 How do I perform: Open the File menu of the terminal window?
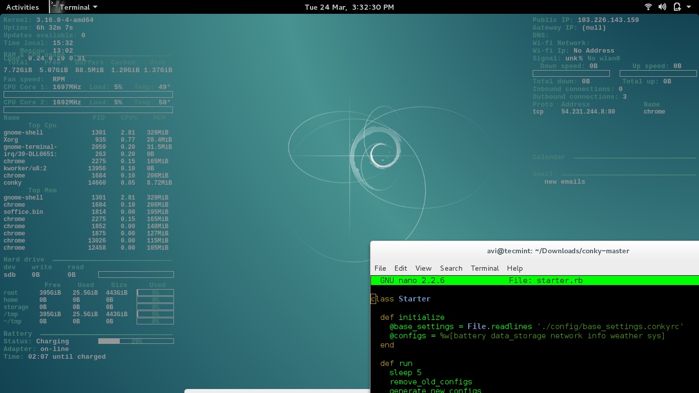(x=380, y=268)
